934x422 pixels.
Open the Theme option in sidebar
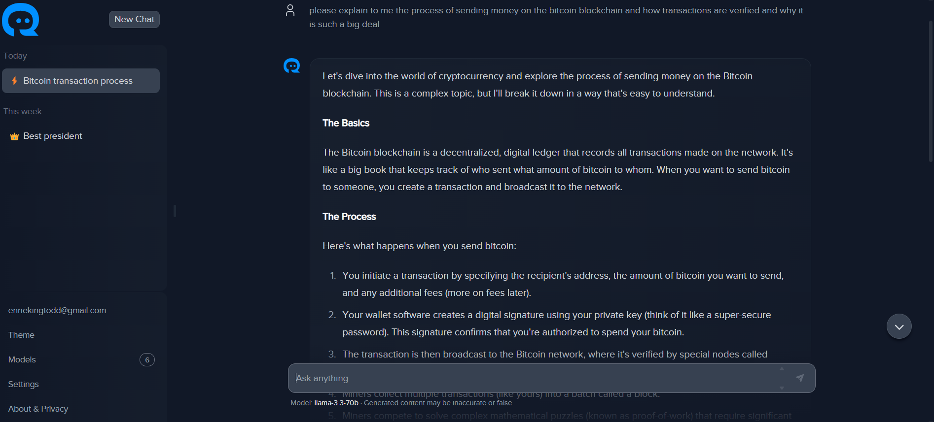21,335
